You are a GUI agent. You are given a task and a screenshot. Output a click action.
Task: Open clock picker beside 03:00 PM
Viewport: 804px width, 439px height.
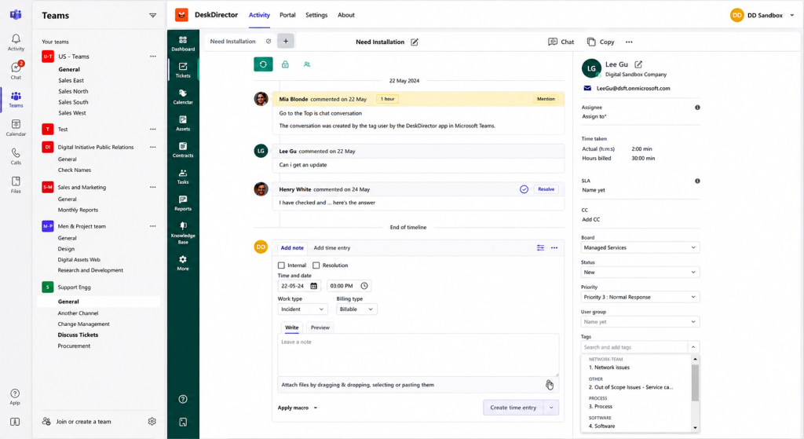click(x=364, y=286)
